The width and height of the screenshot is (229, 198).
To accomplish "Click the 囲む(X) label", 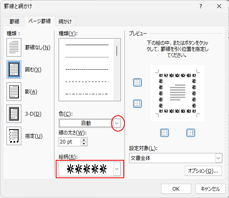I will tap(33, 70).
